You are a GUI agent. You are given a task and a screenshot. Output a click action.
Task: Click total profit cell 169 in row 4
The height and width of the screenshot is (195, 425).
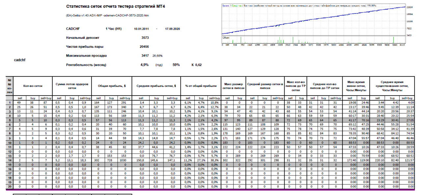[x=125, y=116]
